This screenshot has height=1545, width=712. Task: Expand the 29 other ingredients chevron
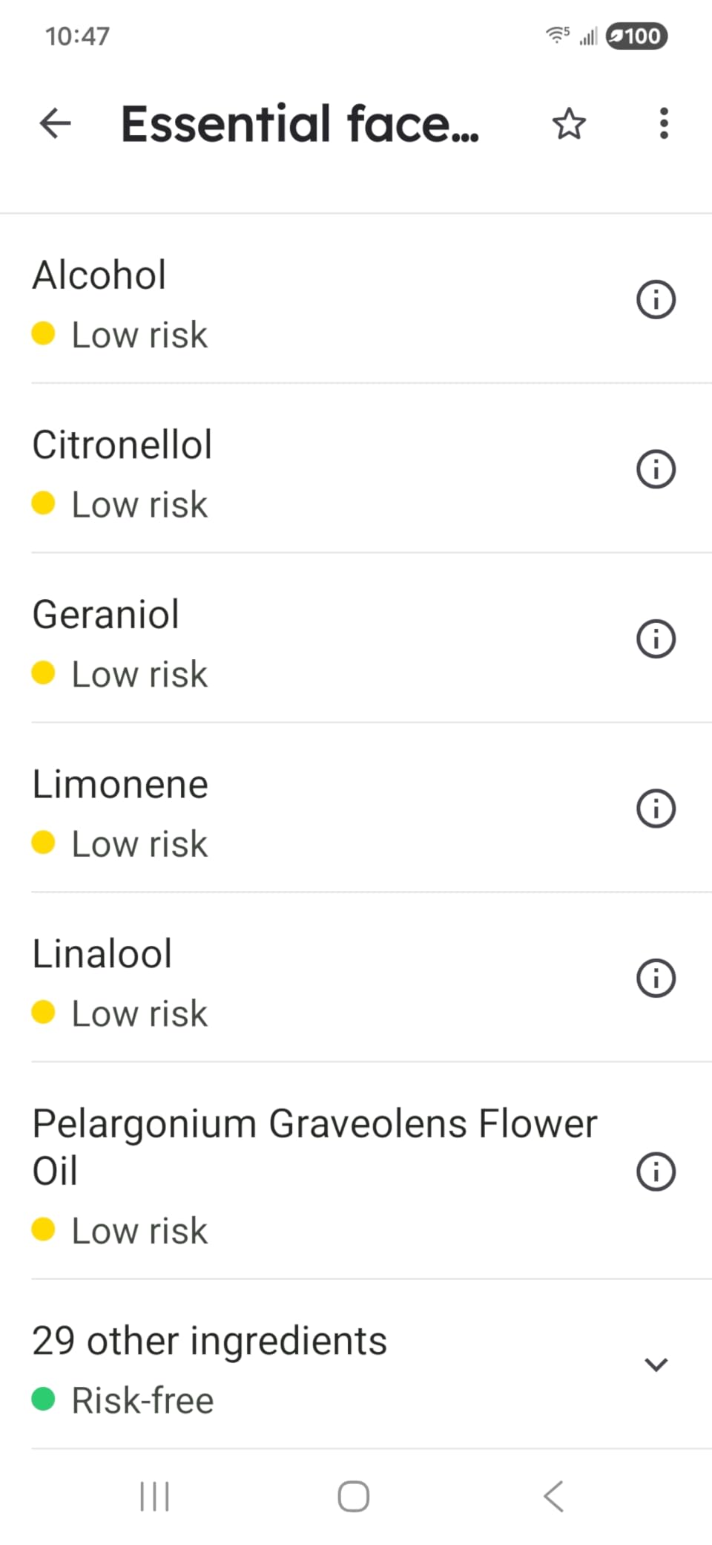(656, 1365)
